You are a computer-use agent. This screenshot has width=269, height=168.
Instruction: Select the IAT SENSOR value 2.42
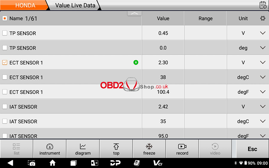[163, 107]
